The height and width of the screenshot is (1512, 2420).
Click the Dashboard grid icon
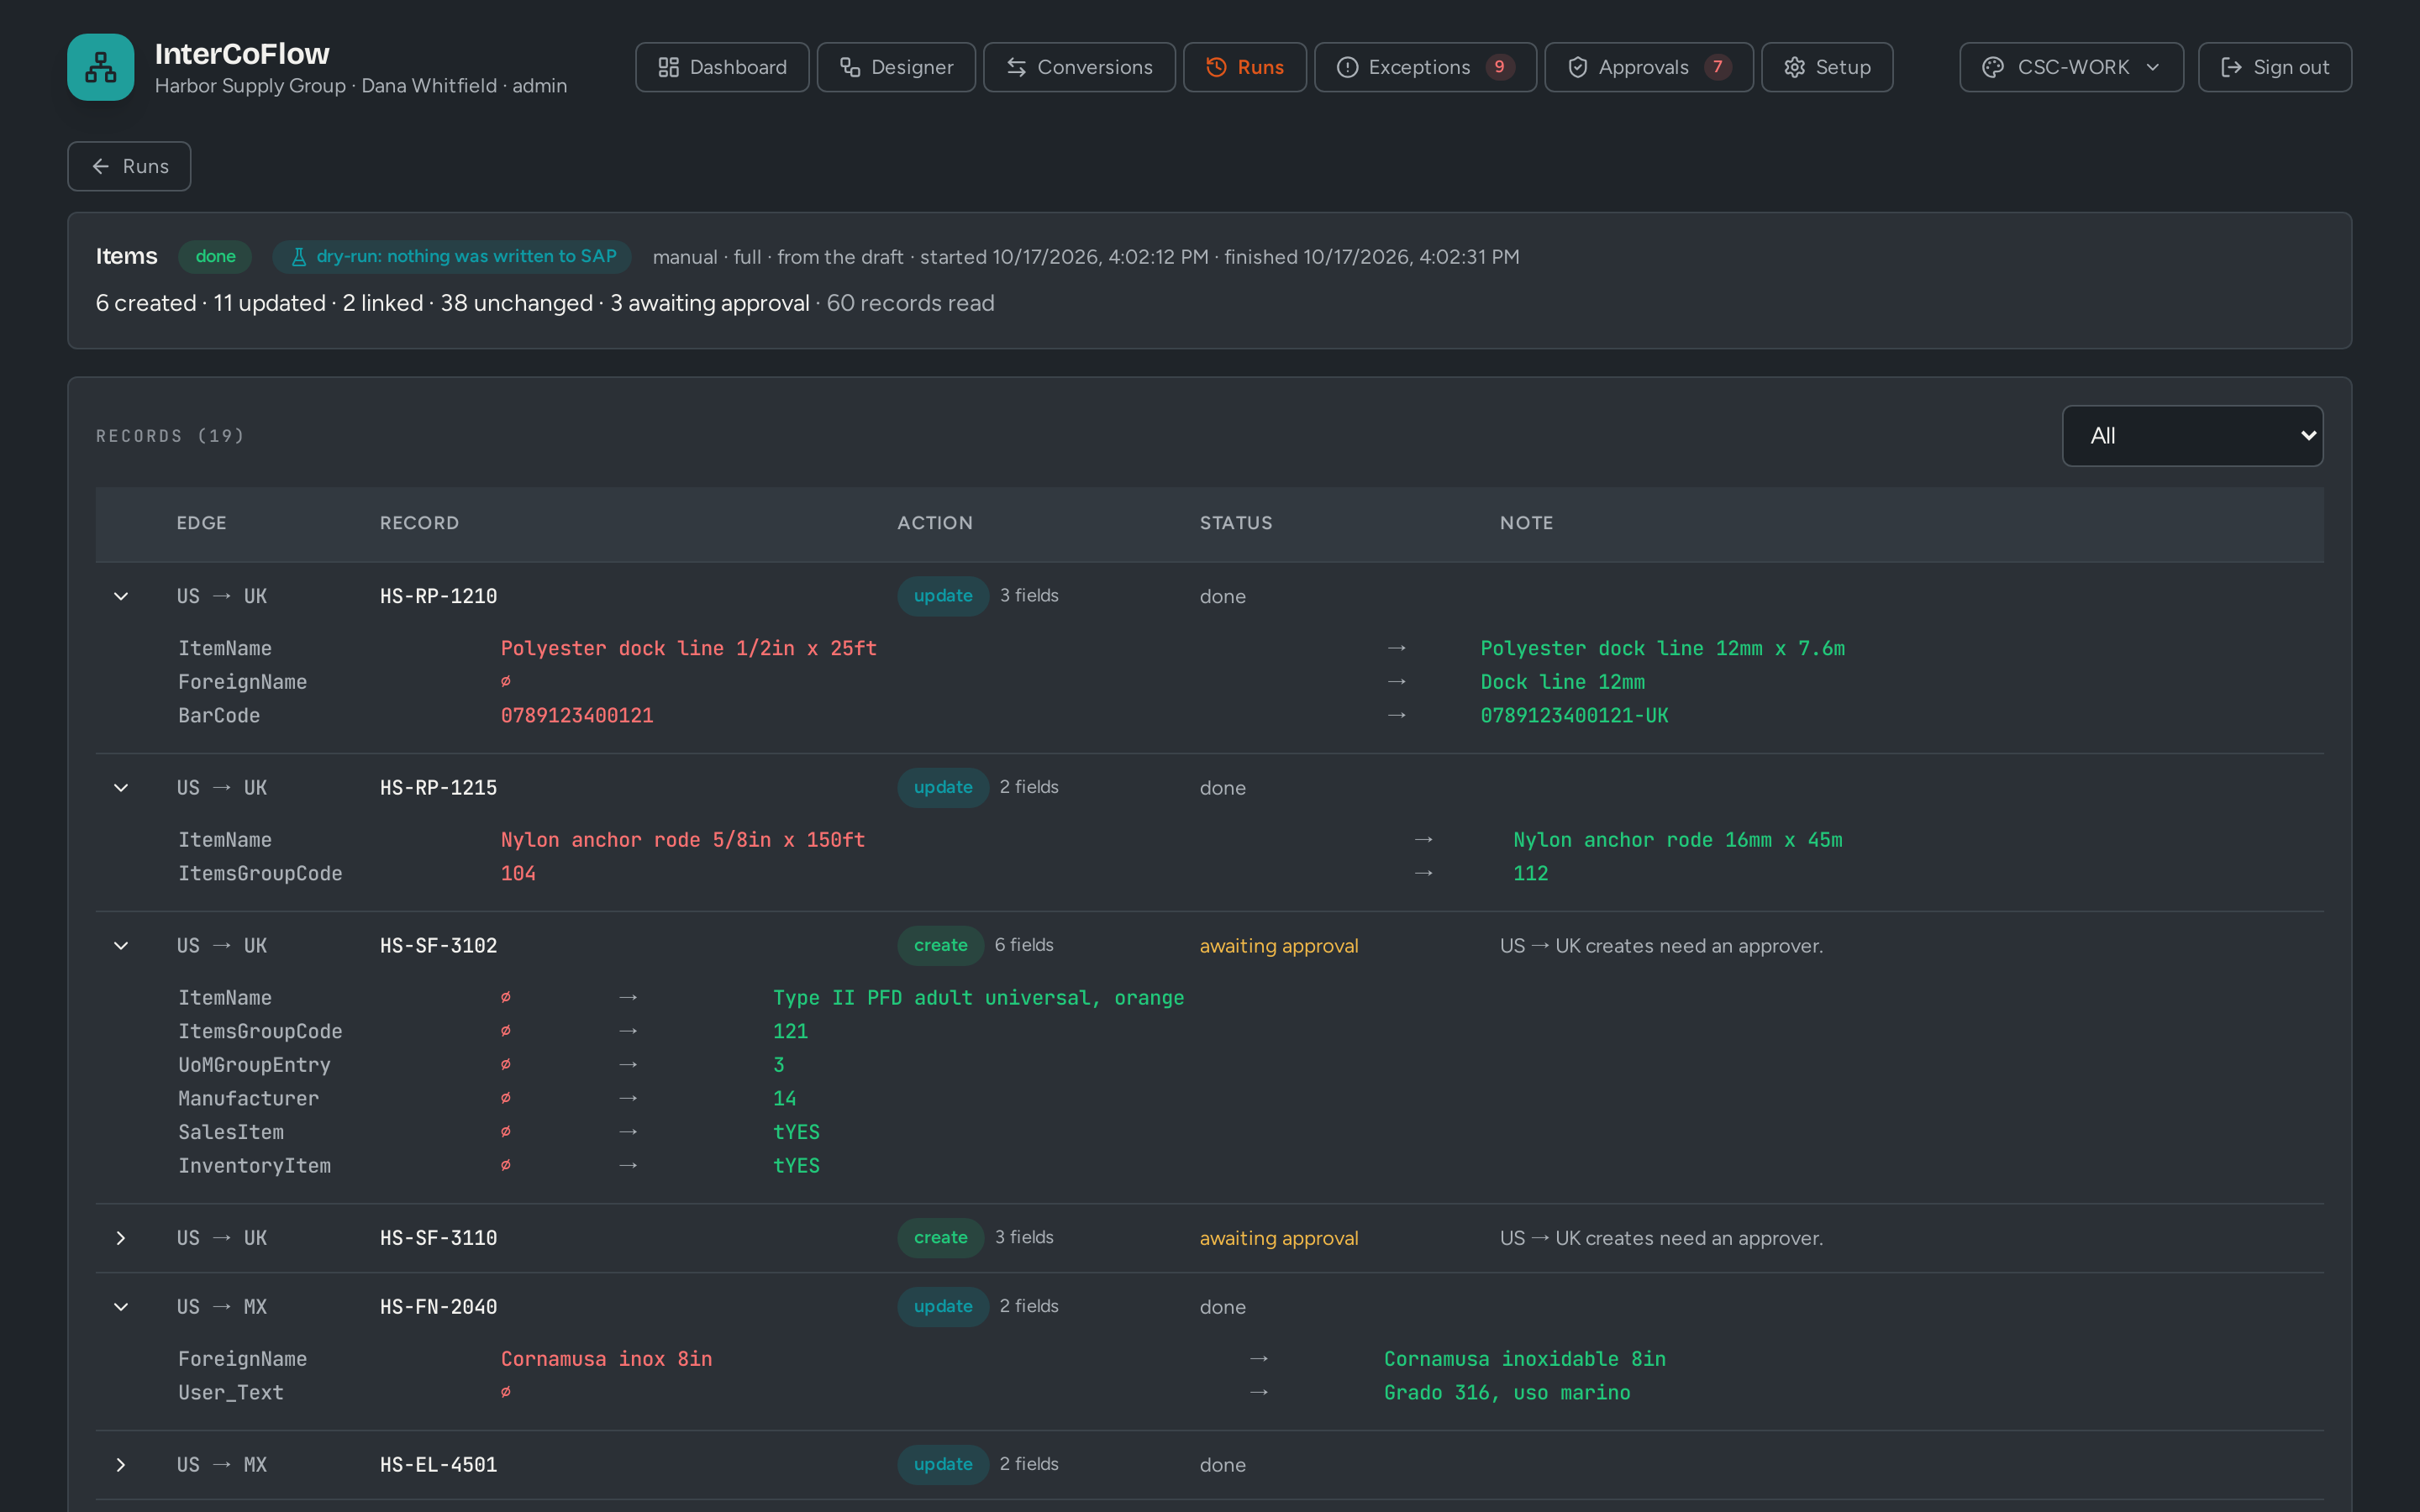click(x=668, y=67)
